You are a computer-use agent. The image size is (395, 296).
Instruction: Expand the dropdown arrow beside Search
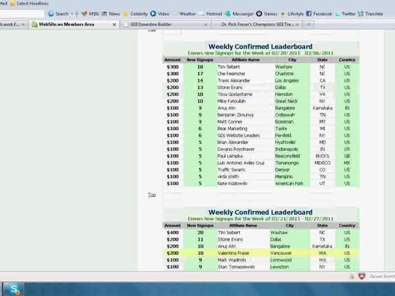point(72,14)
